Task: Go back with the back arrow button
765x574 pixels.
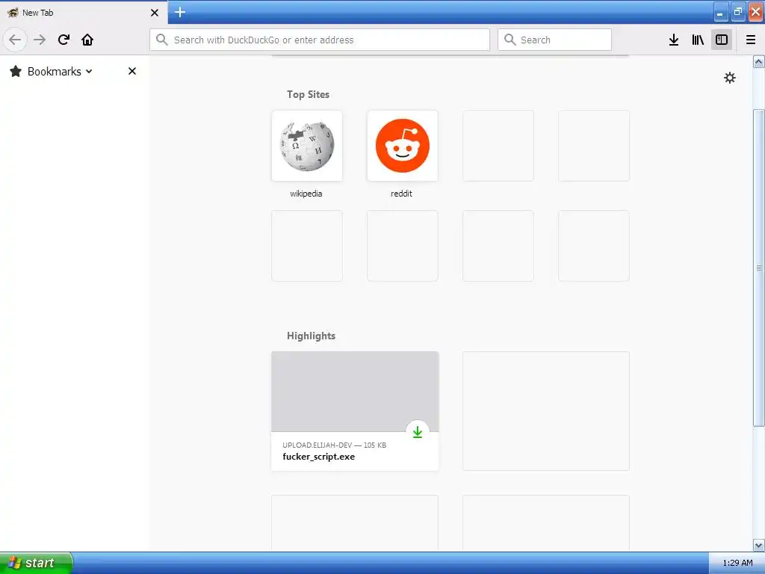Action: click(x=15, y=40)
